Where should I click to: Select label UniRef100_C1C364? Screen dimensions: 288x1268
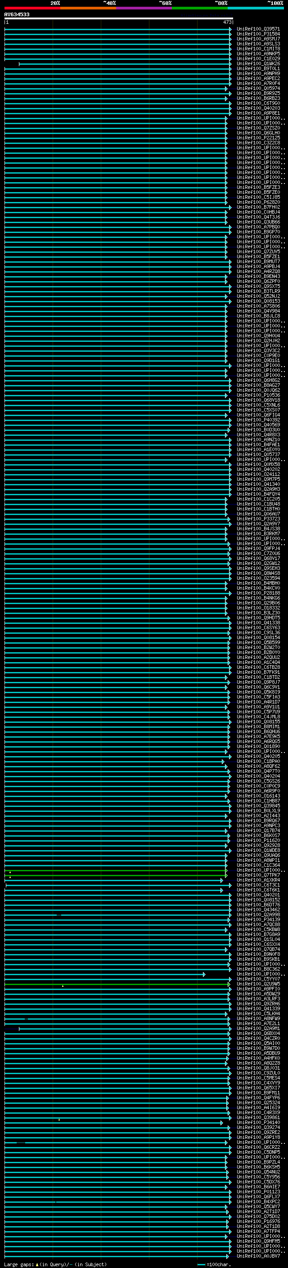click(x=258, y=865)
